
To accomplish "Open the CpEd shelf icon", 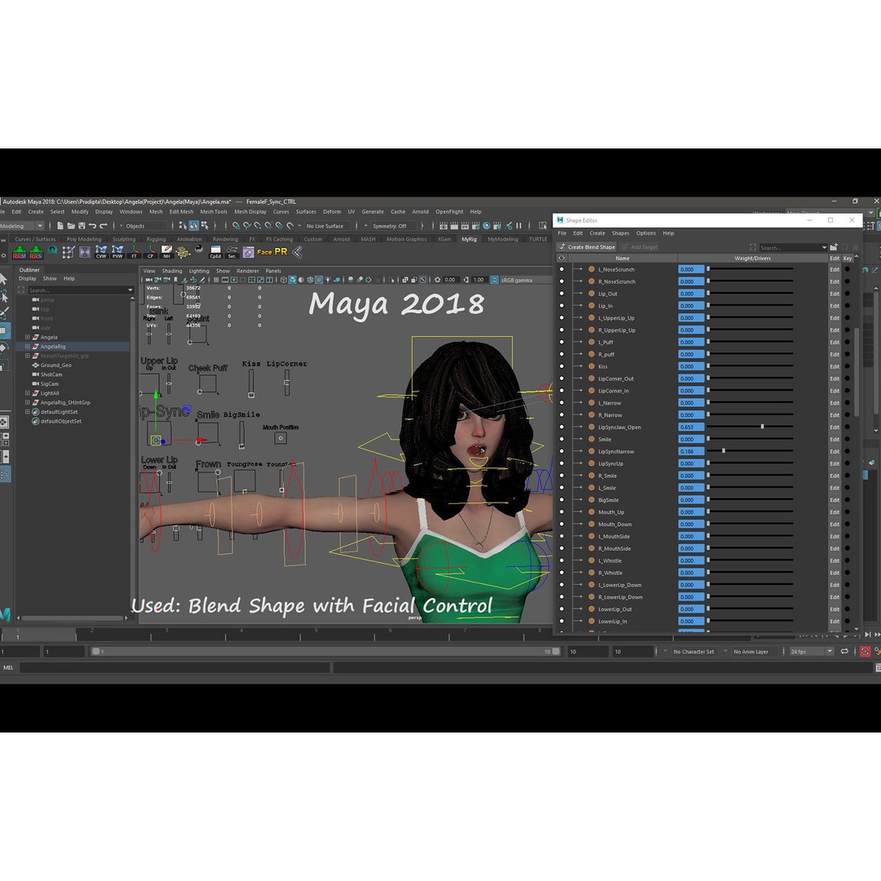I will [x=215, y=252].
